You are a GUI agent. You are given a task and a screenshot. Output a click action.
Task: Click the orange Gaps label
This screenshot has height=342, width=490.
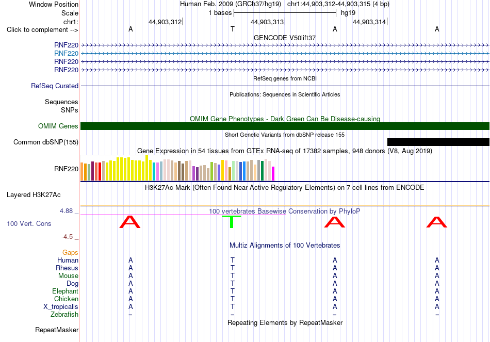70,253
